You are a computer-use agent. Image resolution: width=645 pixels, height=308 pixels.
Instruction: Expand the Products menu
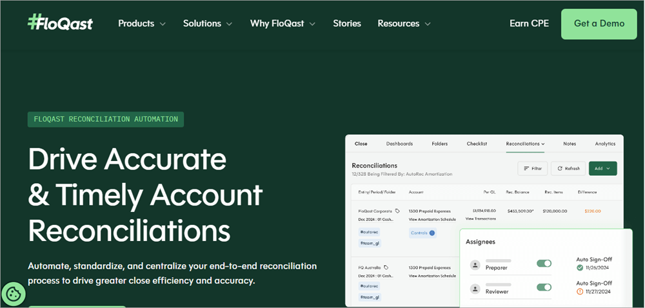pos(142,23)
